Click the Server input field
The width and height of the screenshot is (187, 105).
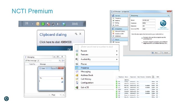(x=149, y=20)
